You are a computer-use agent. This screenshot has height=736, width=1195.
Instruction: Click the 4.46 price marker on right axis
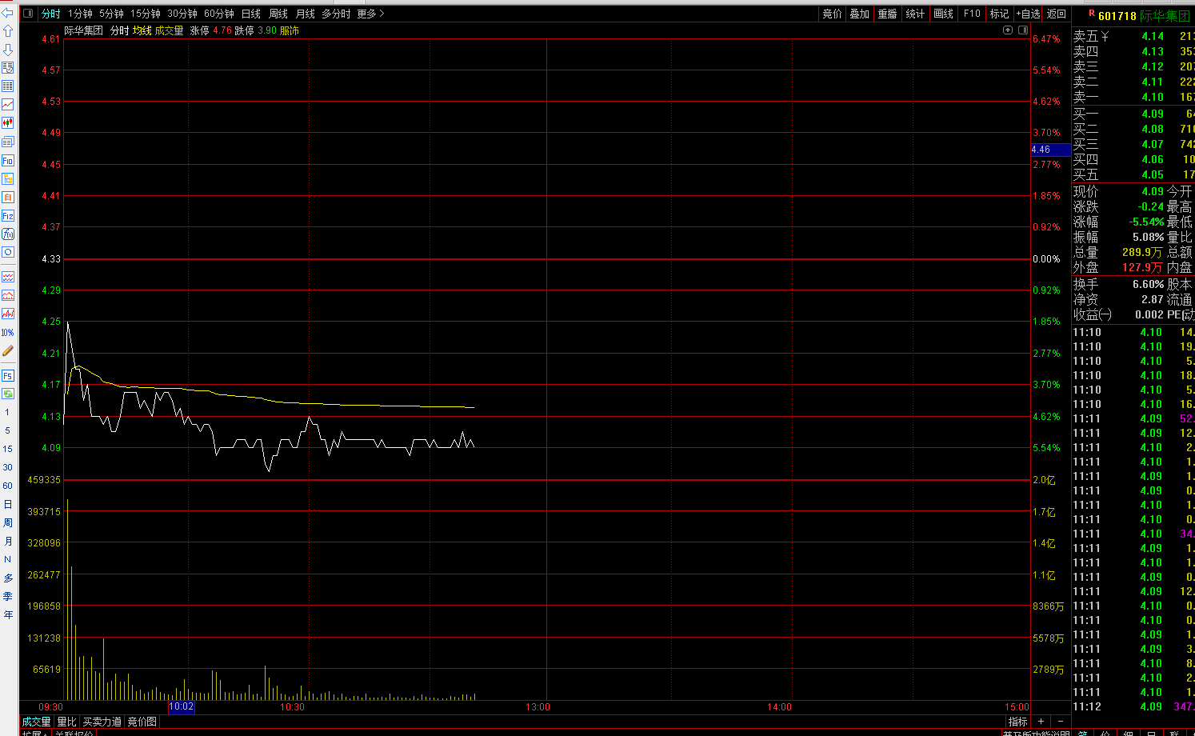pyautogui.click(x=1051, y=150)
